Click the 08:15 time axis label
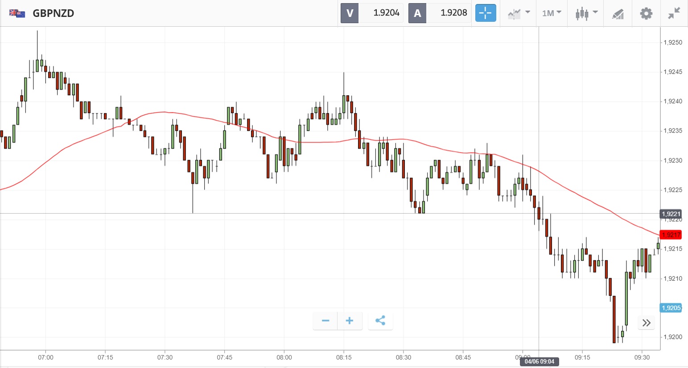Image resolution: width=688 pixels, height=368 pixels. click(344, 357)
